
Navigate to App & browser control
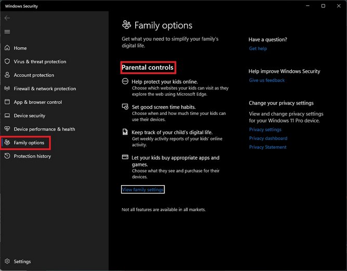[x=38, y=102]
